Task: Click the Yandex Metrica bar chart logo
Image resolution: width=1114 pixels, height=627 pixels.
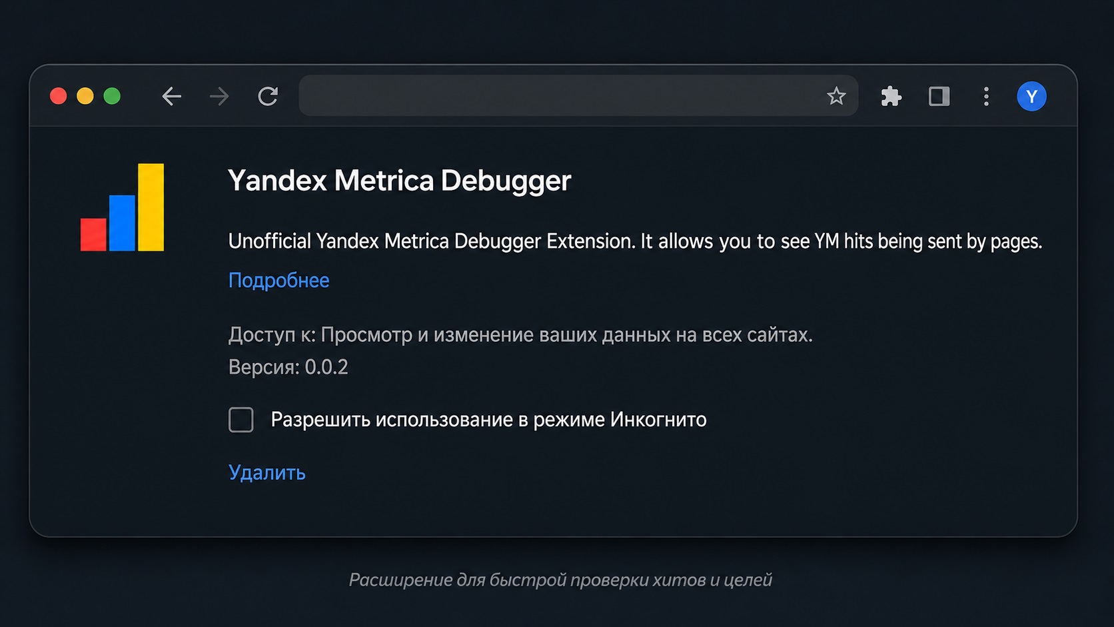Action: click(x=122, y=207)
